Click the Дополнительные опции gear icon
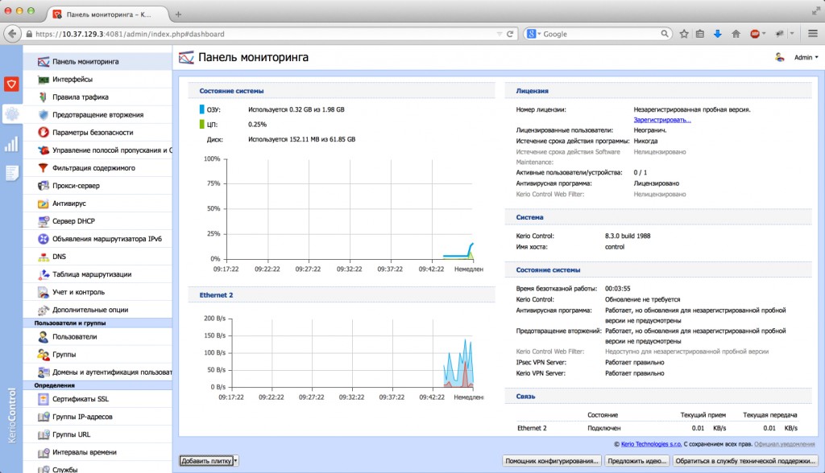The width and height of the screenshot is (825, 473). pos(44,310)
